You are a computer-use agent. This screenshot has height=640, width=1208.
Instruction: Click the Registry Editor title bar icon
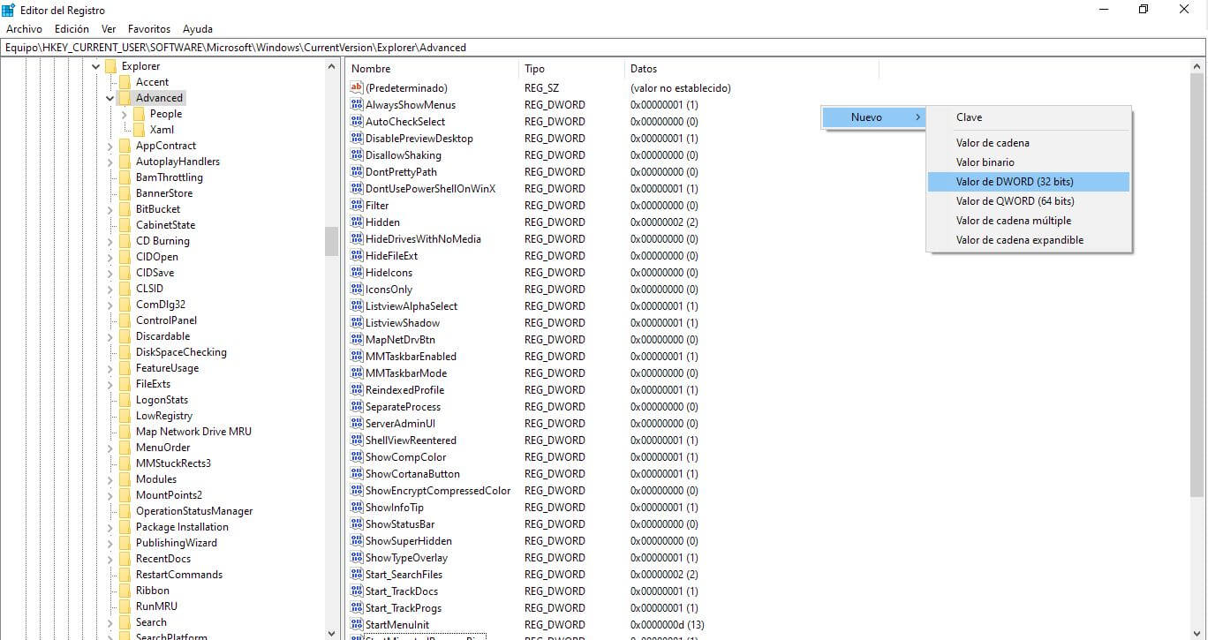(9, 10)
